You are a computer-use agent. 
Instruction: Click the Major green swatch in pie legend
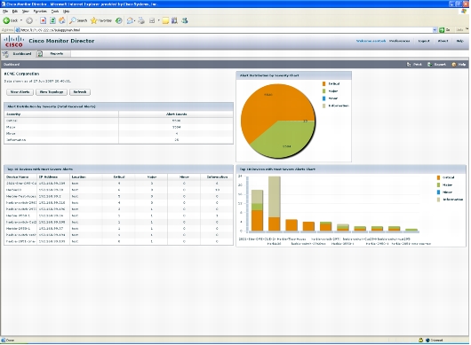pos(323,91)
